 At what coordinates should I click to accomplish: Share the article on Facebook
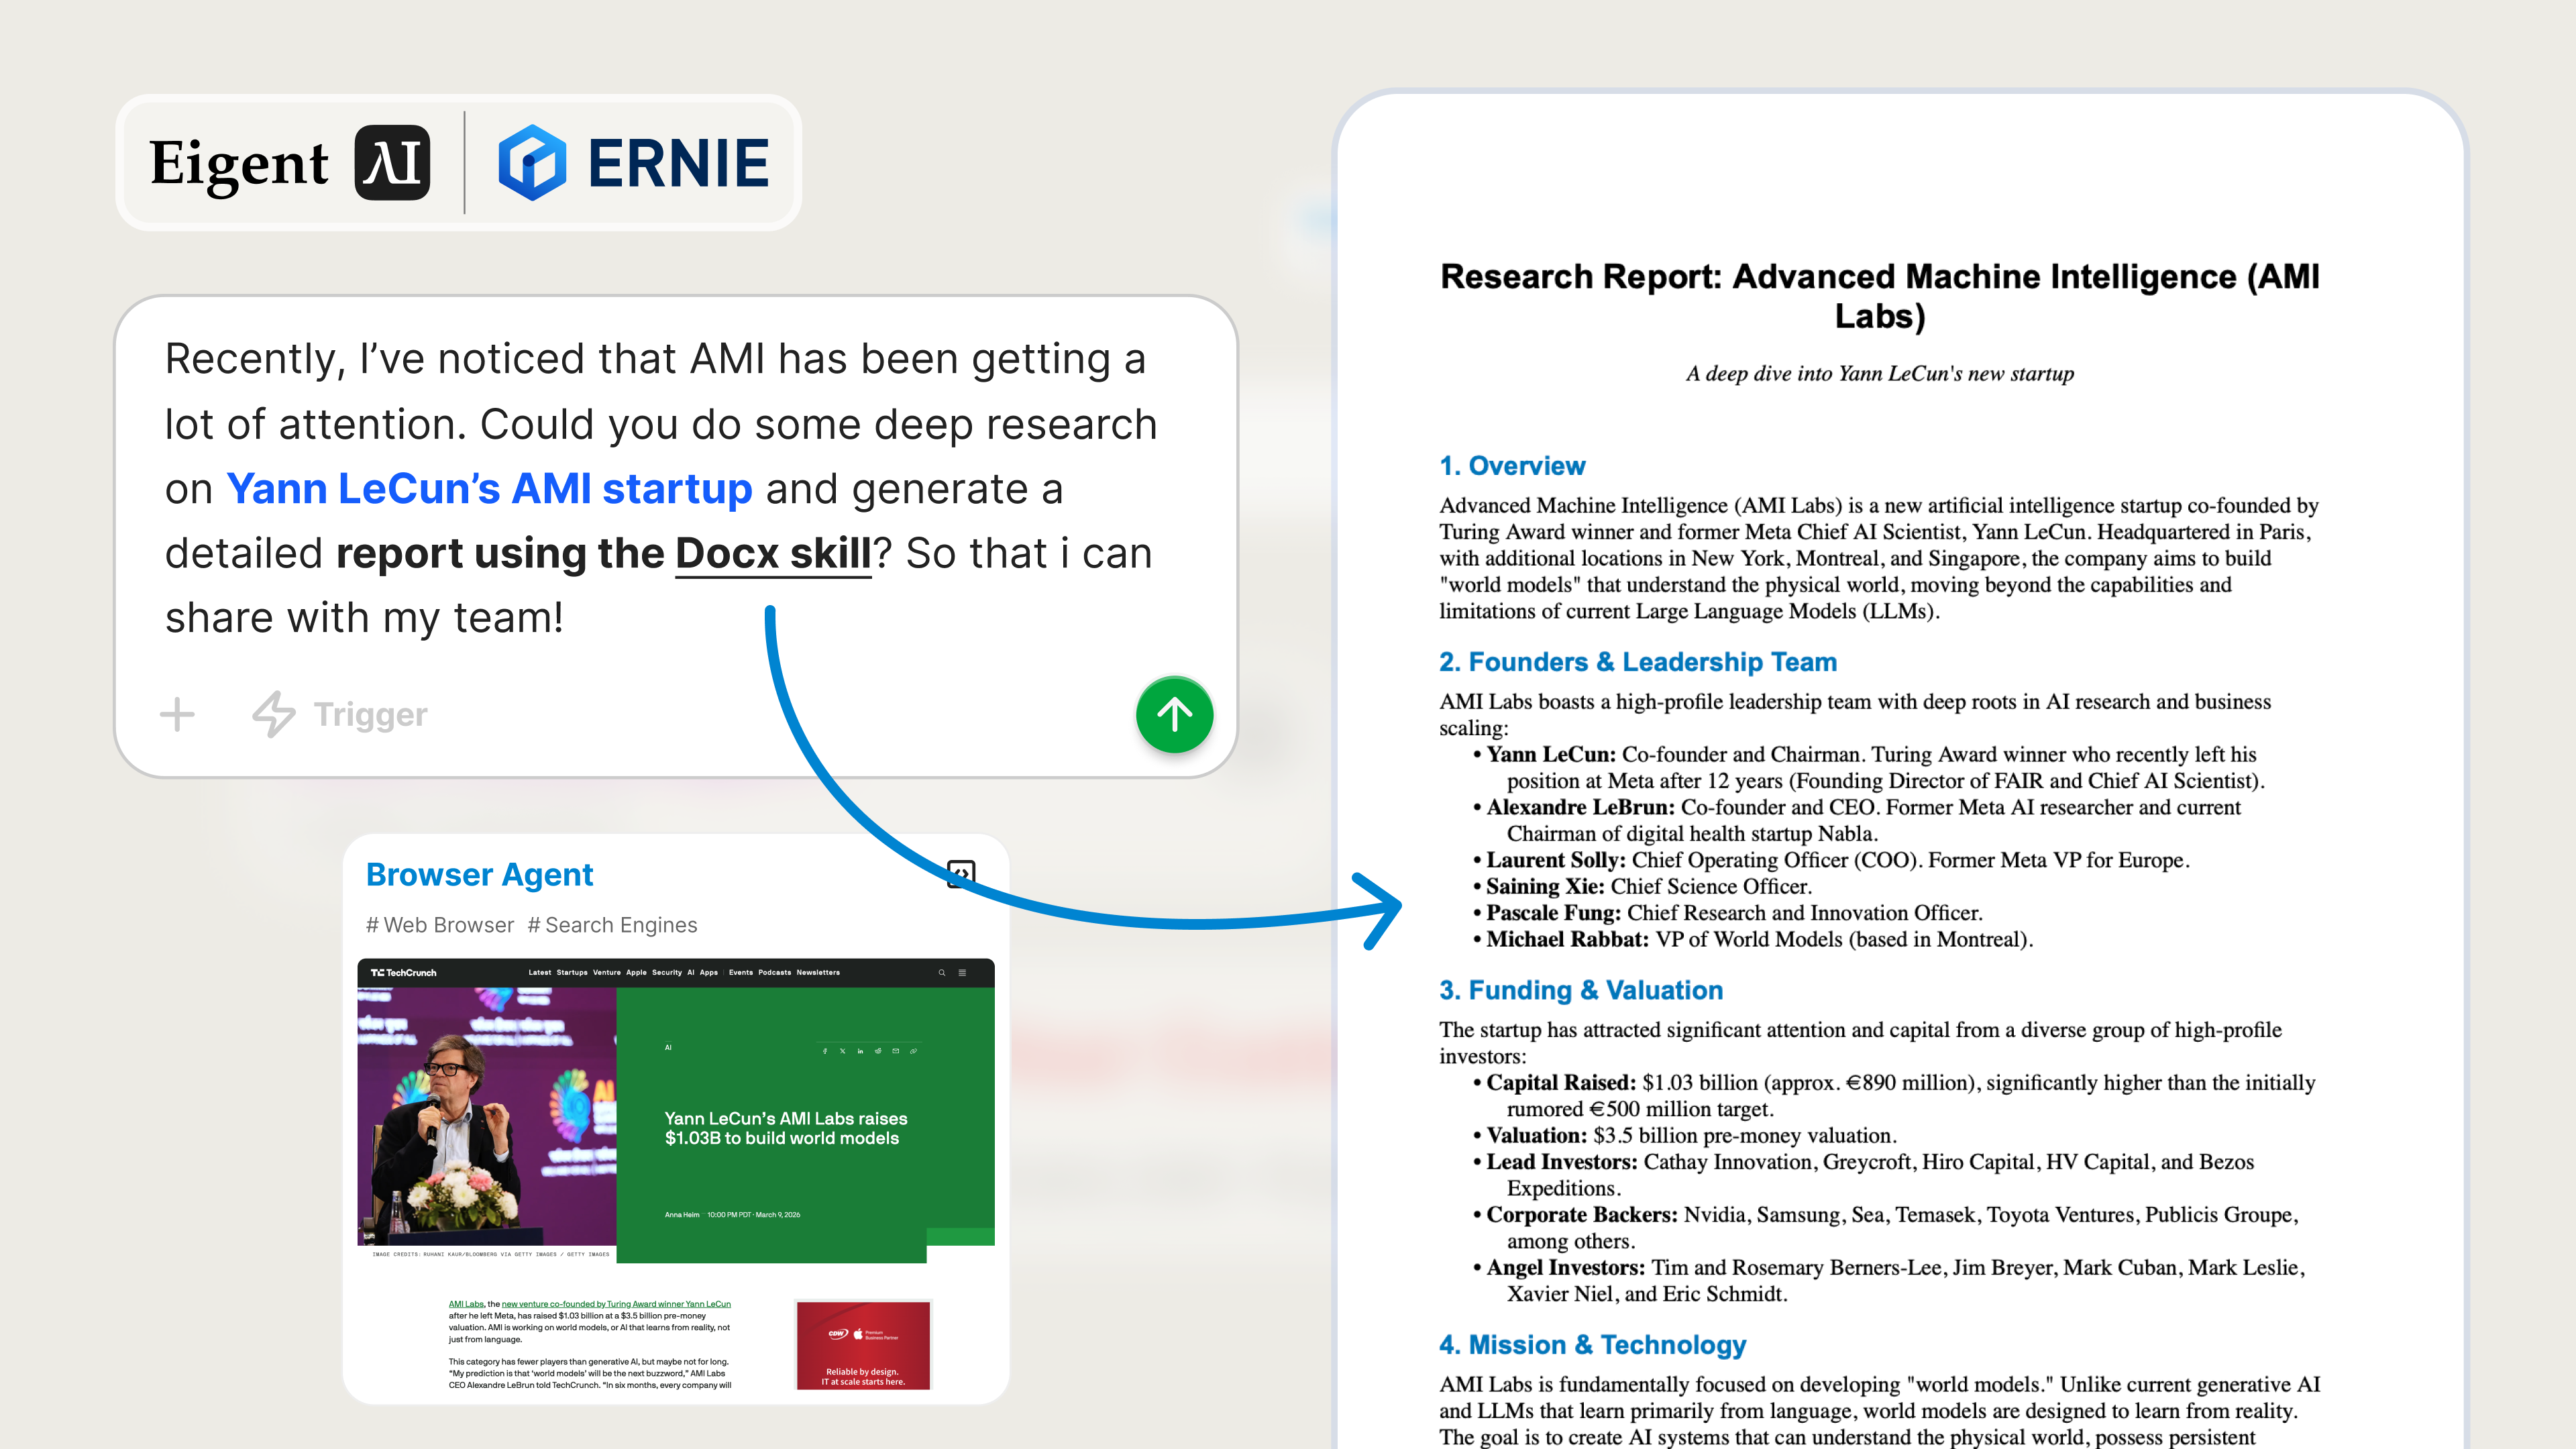click(x=825, y=1051)
